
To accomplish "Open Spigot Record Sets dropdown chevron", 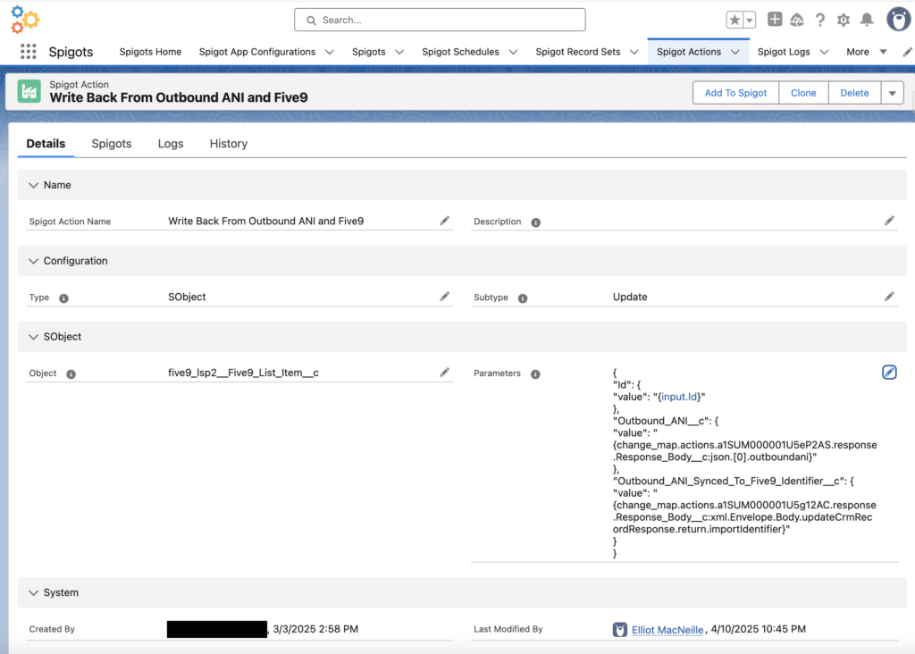I will pos(634,52).
